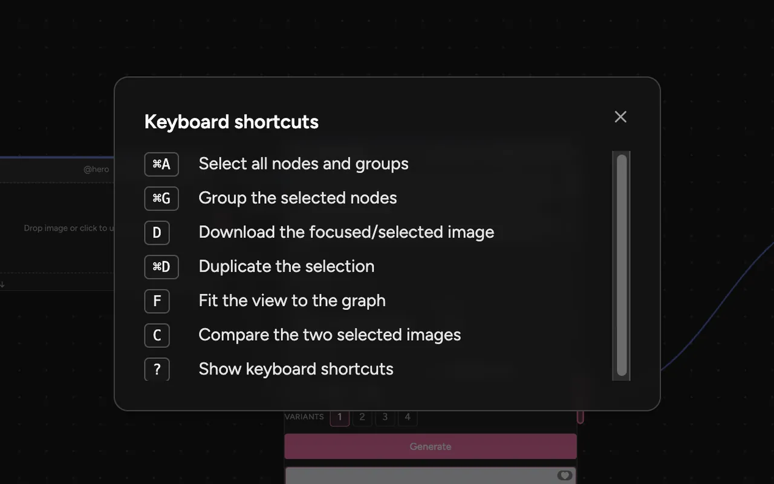Image resolution: width=774 pixels, height=484 pixels.
Task: Click the heart favorite icon below Generate
Action: [x=565, y=476]
